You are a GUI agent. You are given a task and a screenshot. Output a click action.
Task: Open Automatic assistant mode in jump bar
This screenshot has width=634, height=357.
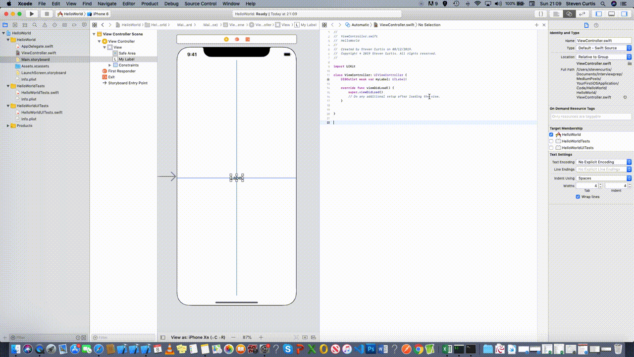[357, 25]
